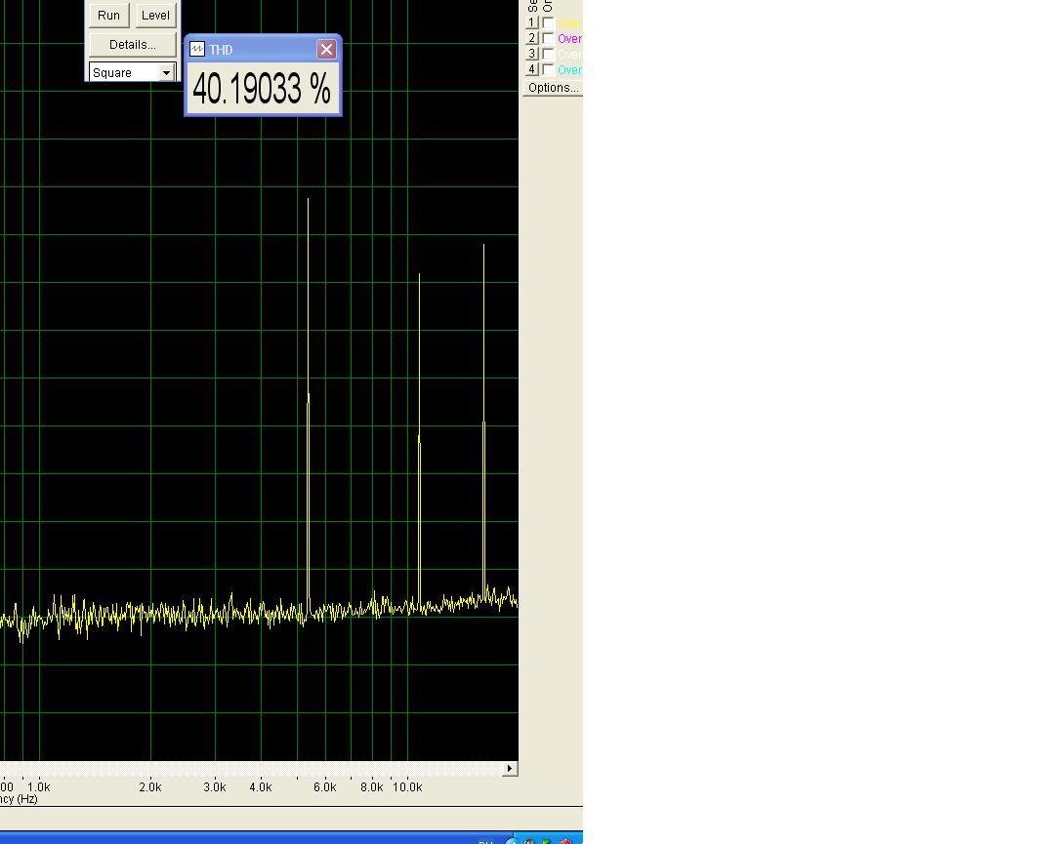Click the Square combo box field
Image resolution: width=1042 pixels, height=844 pixels.
tap(132, 72)
